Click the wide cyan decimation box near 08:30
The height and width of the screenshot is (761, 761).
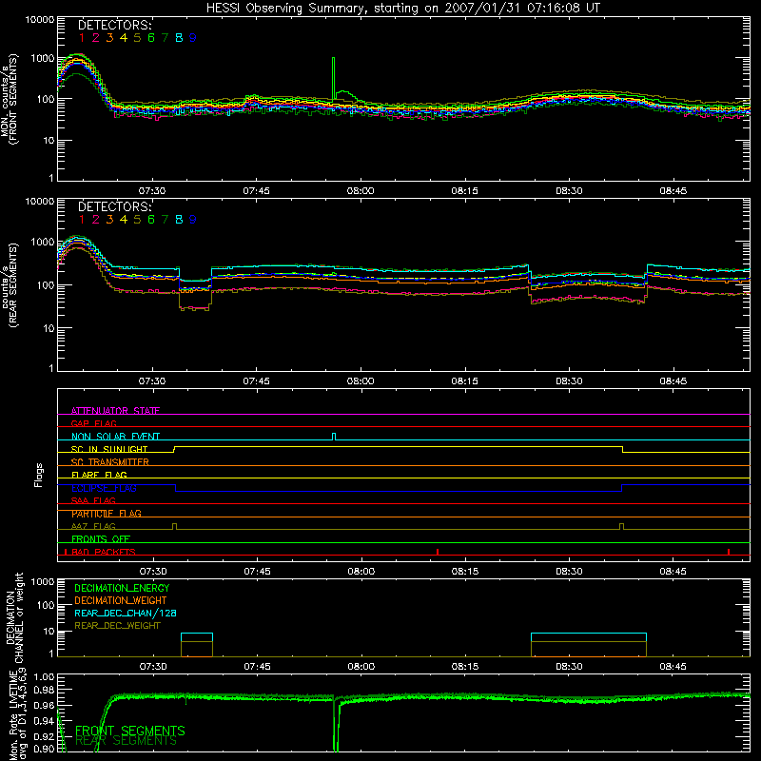pos(589,637)
